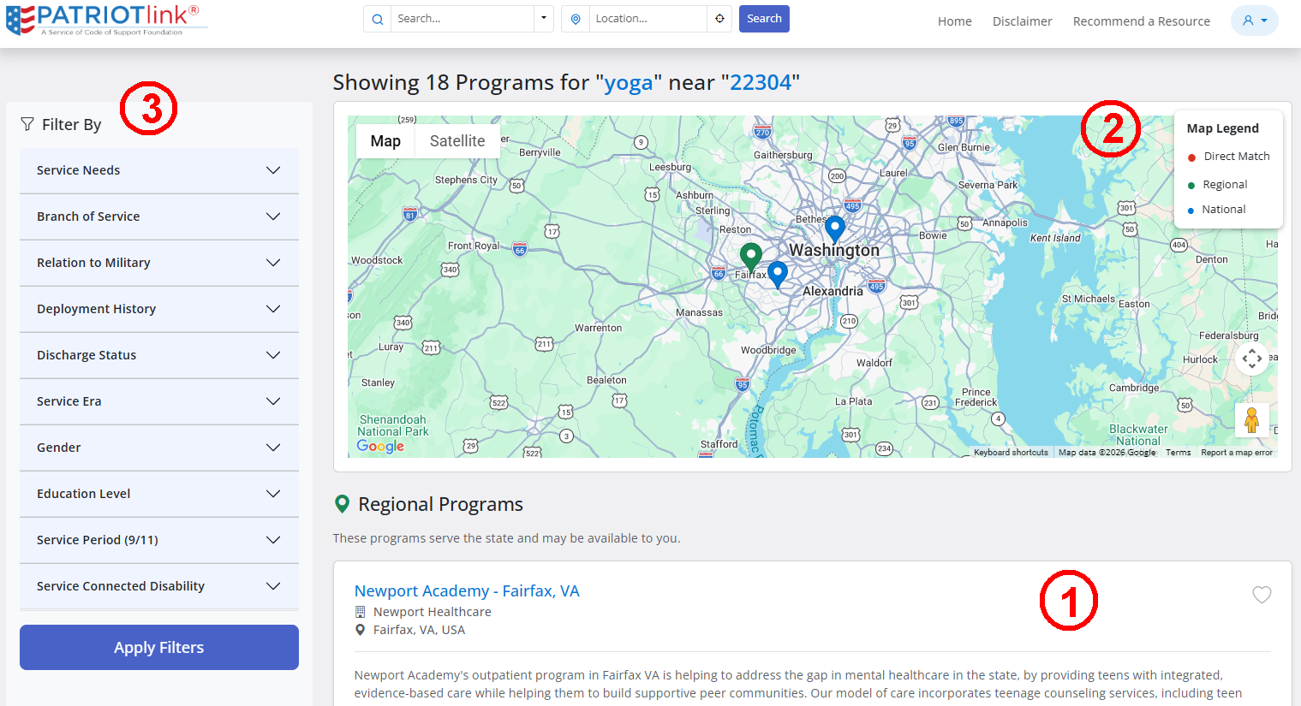
Task: Click the PatriotLink logo
Action: (x=105, y=20)
